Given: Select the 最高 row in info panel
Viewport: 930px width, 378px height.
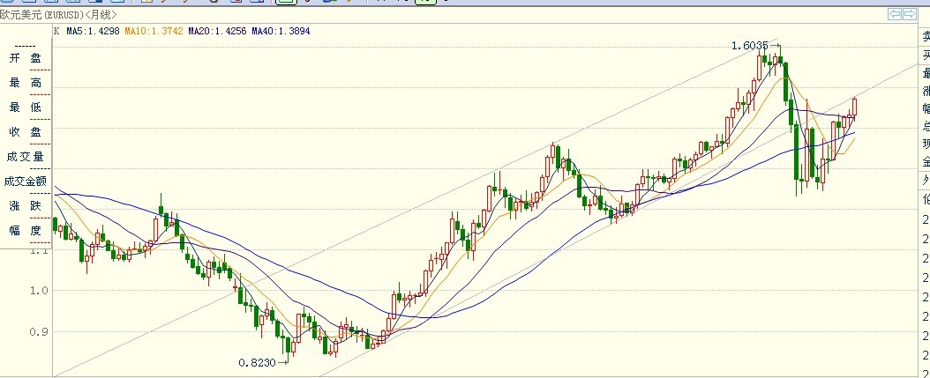Looking at the screenshot, I should click(x=26, y=83).
